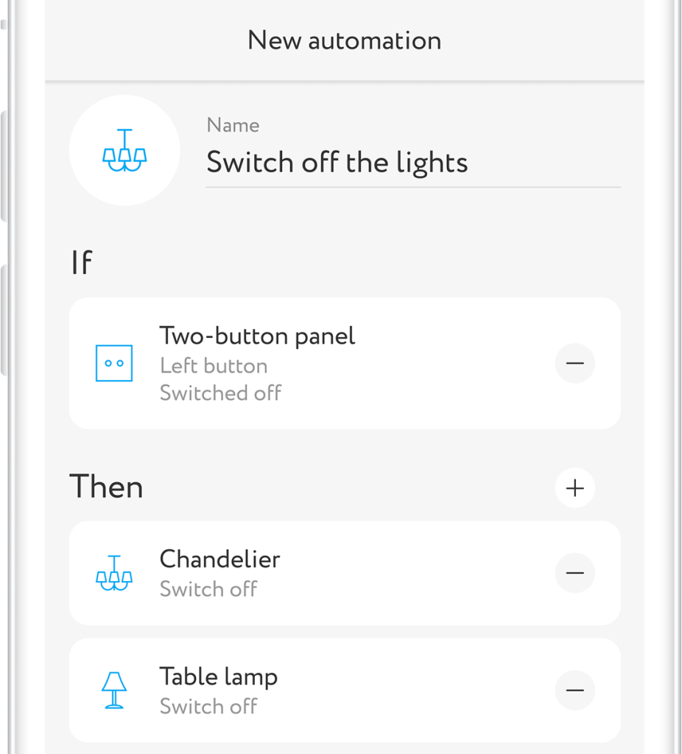Click the Two-button panel device icon
The height and width of the screenshot is (754, 682).
(114, 363)
